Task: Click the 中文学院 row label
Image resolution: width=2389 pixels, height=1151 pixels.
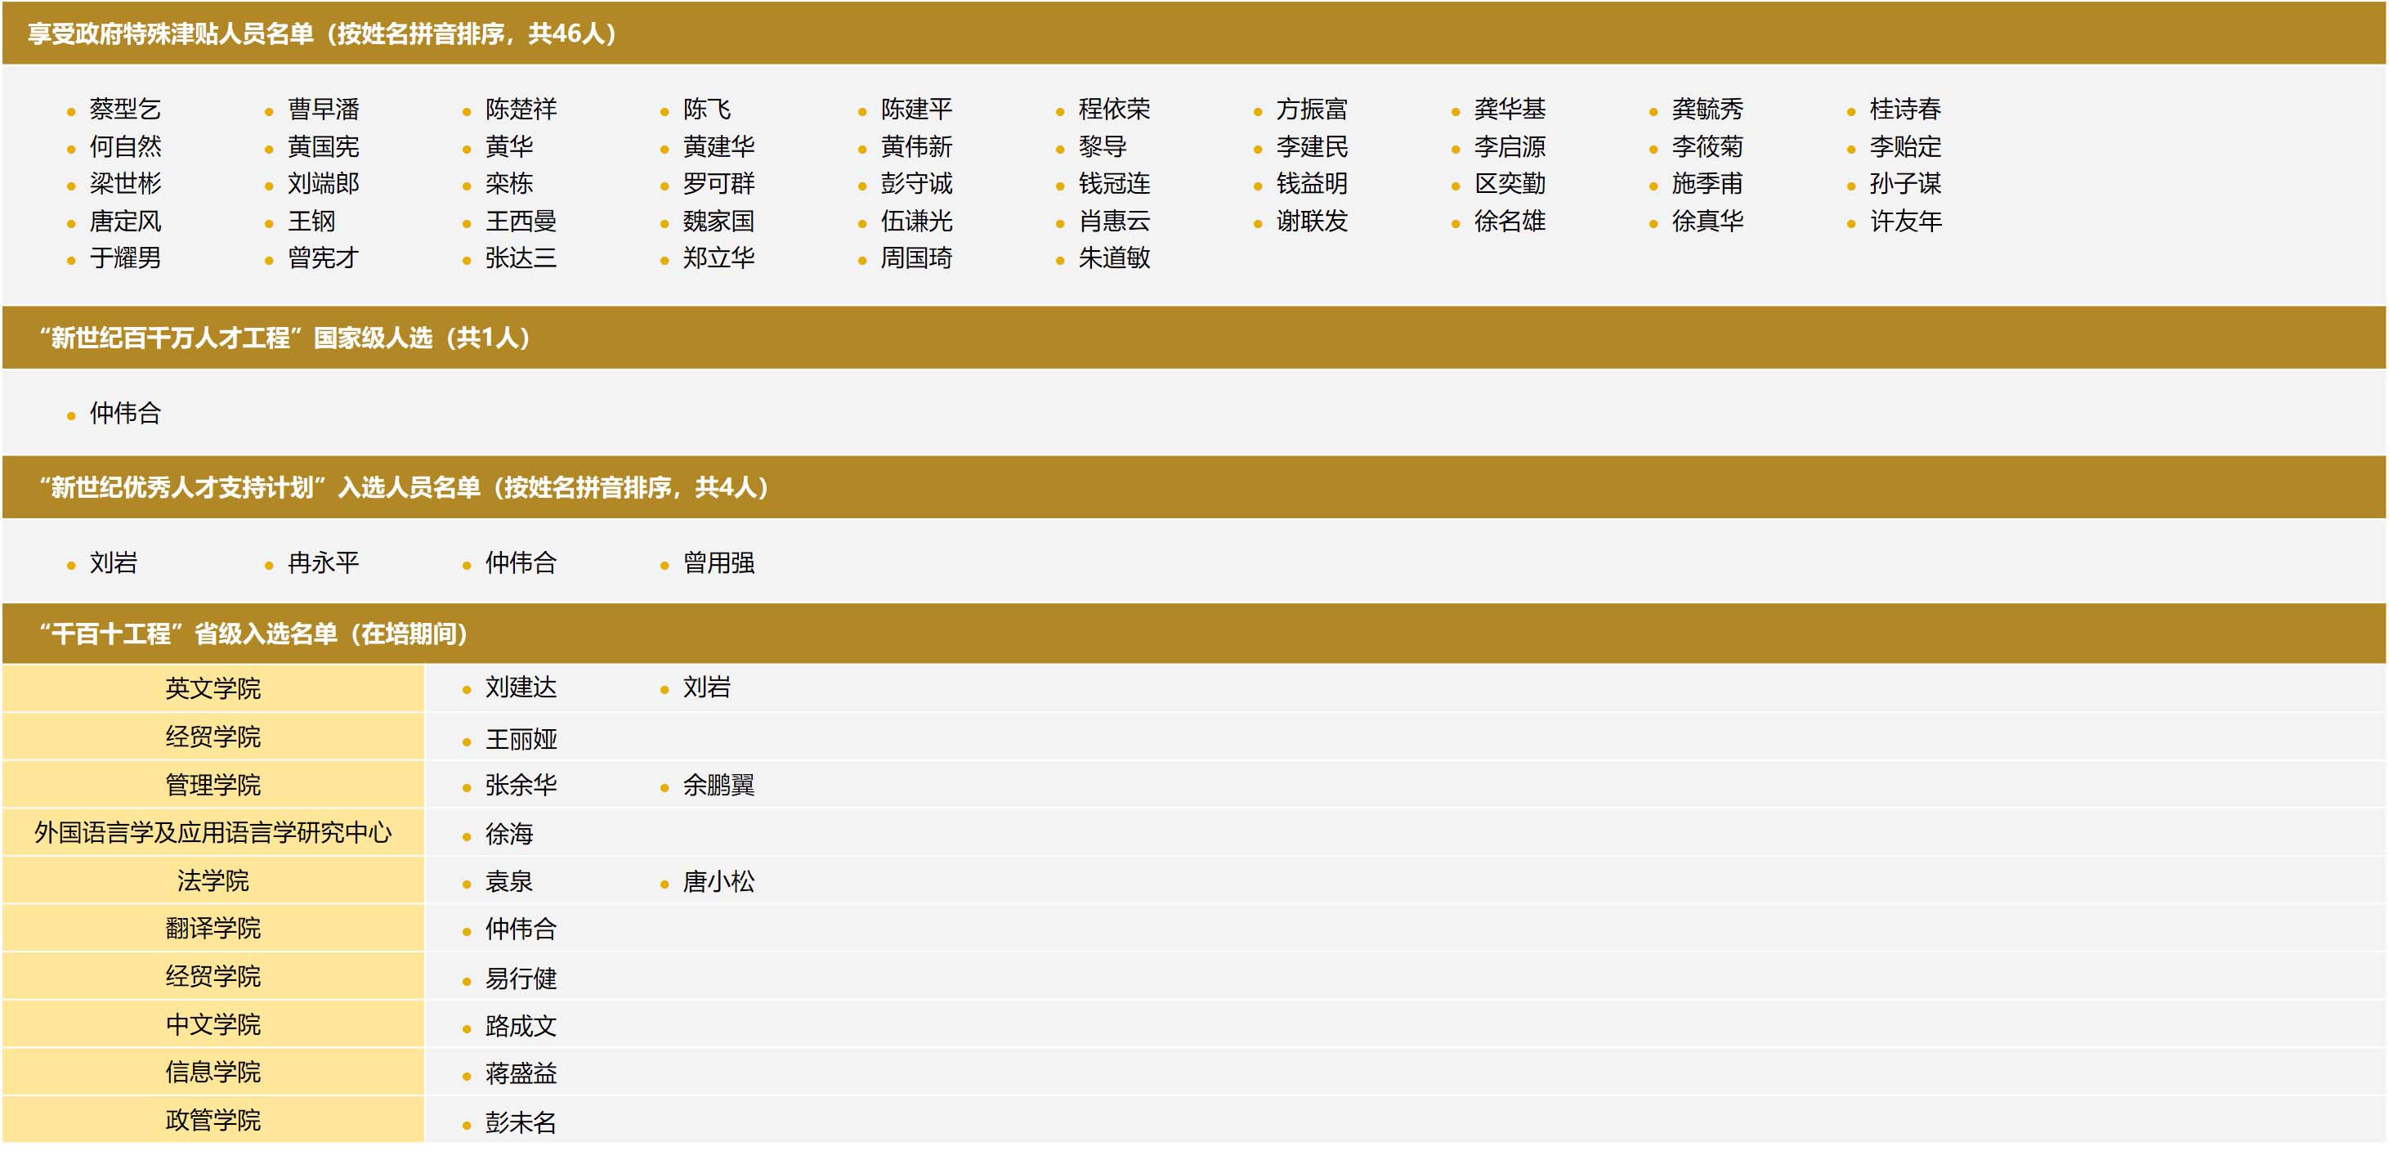Action: [x=213, y=1024]
